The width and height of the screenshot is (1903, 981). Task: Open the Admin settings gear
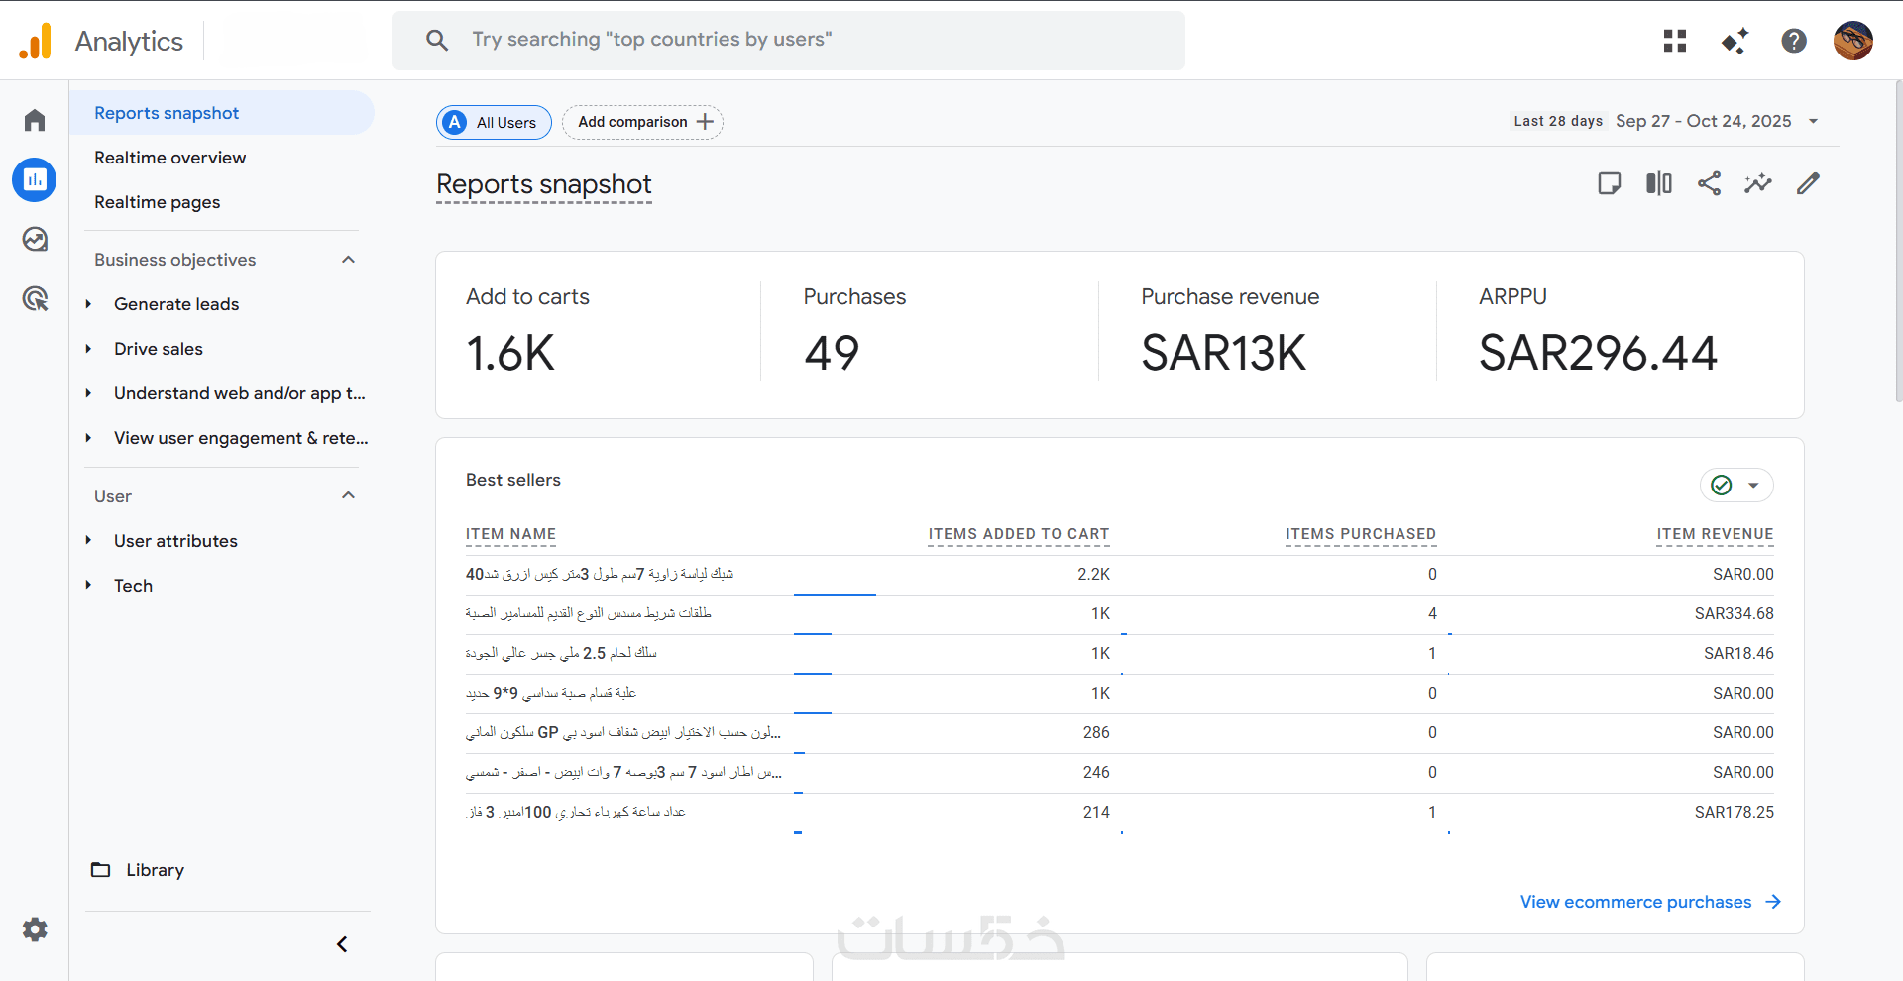pos(35,929)
